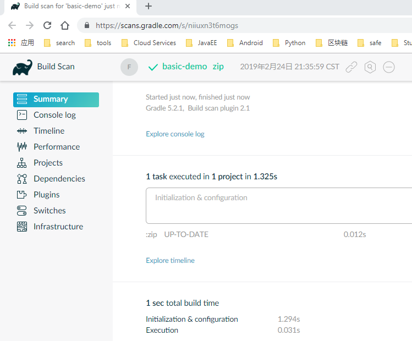
Task: Click the Gradle elephant Build Scan logo
Action: [x=23, y=67]
